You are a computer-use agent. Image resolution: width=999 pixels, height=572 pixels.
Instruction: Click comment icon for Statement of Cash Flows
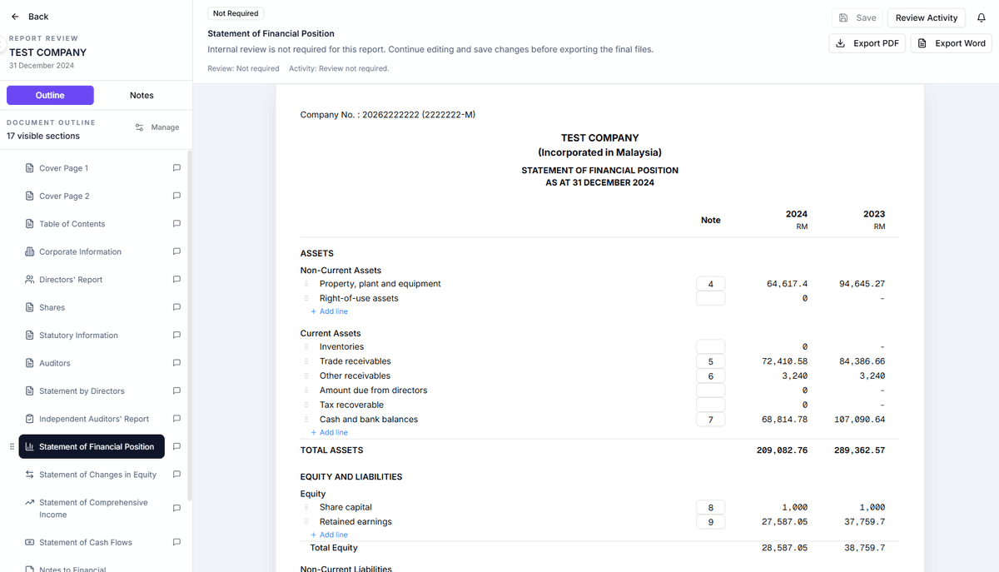click(176, 542)
